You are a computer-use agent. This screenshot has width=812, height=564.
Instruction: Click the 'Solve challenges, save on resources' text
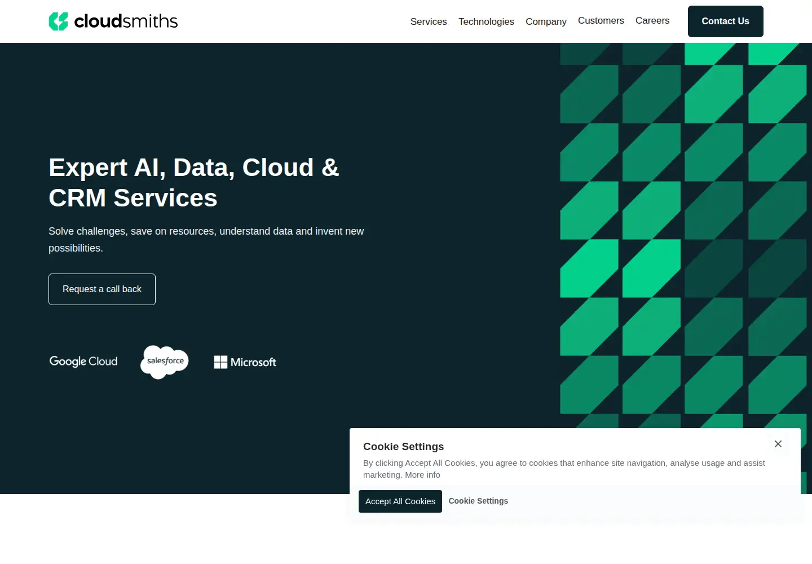click(206, 240)
